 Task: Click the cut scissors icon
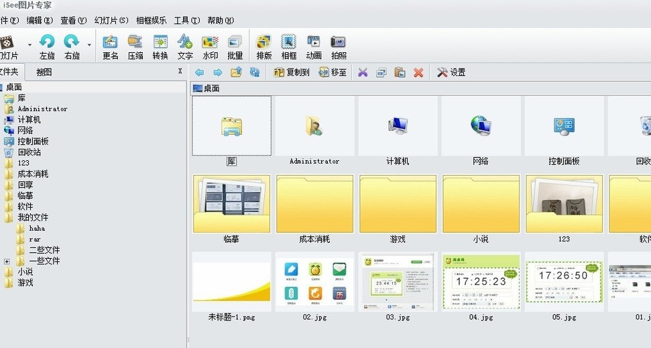pos(363,72)
